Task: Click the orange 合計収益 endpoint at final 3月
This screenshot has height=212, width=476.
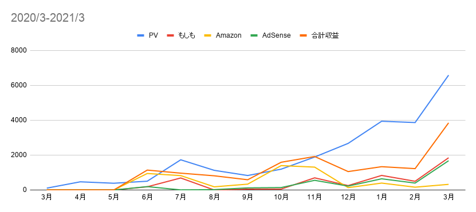Action: [x=449, y=123]
